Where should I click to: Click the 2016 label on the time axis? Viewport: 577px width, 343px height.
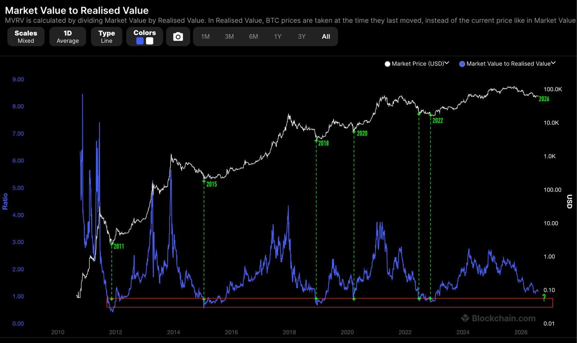pos(231,333)
